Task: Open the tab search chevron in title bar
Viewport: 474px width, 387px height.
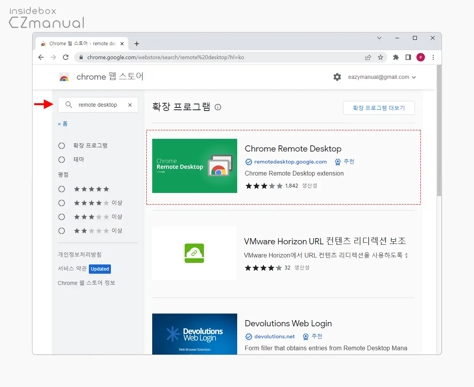Action: (x=379, y=38)
